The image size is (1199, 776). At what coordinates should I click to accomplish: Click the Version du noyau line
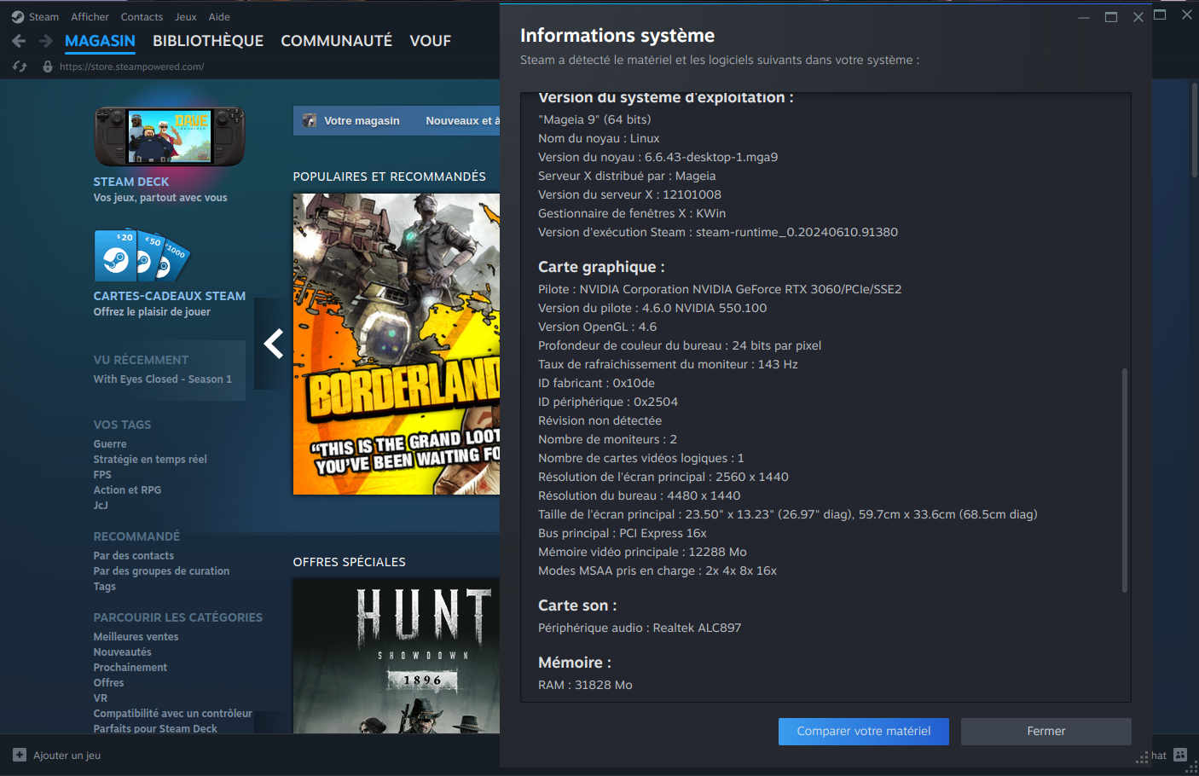pos(657,157)
